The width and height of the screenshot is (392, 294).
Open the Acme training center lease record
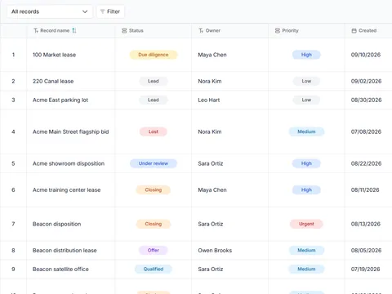pos(66,190)
